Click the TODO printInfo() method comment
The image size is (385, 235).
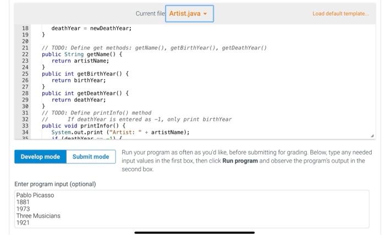96,113
